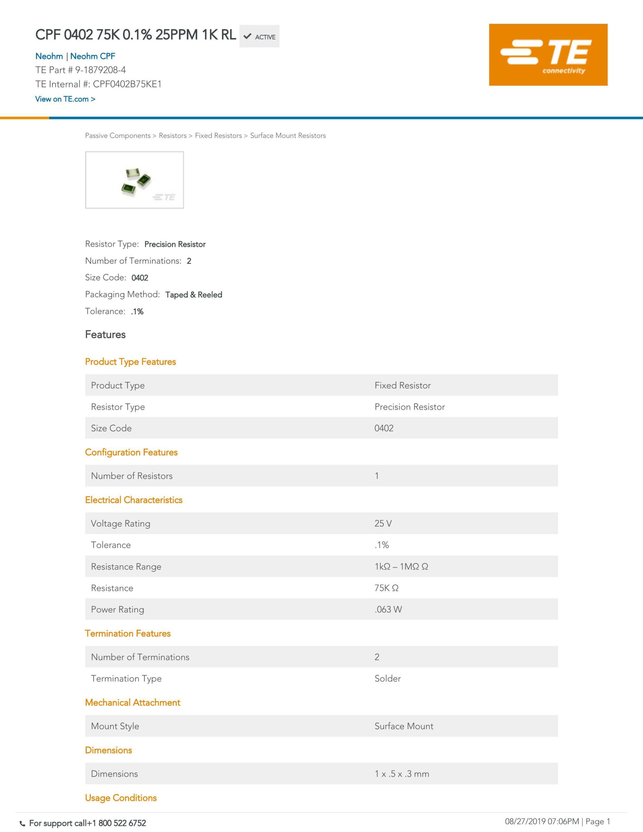Toggle visibility of Configuration Features row
This screenshot has width=643, height=832.
tap(131, 452)
